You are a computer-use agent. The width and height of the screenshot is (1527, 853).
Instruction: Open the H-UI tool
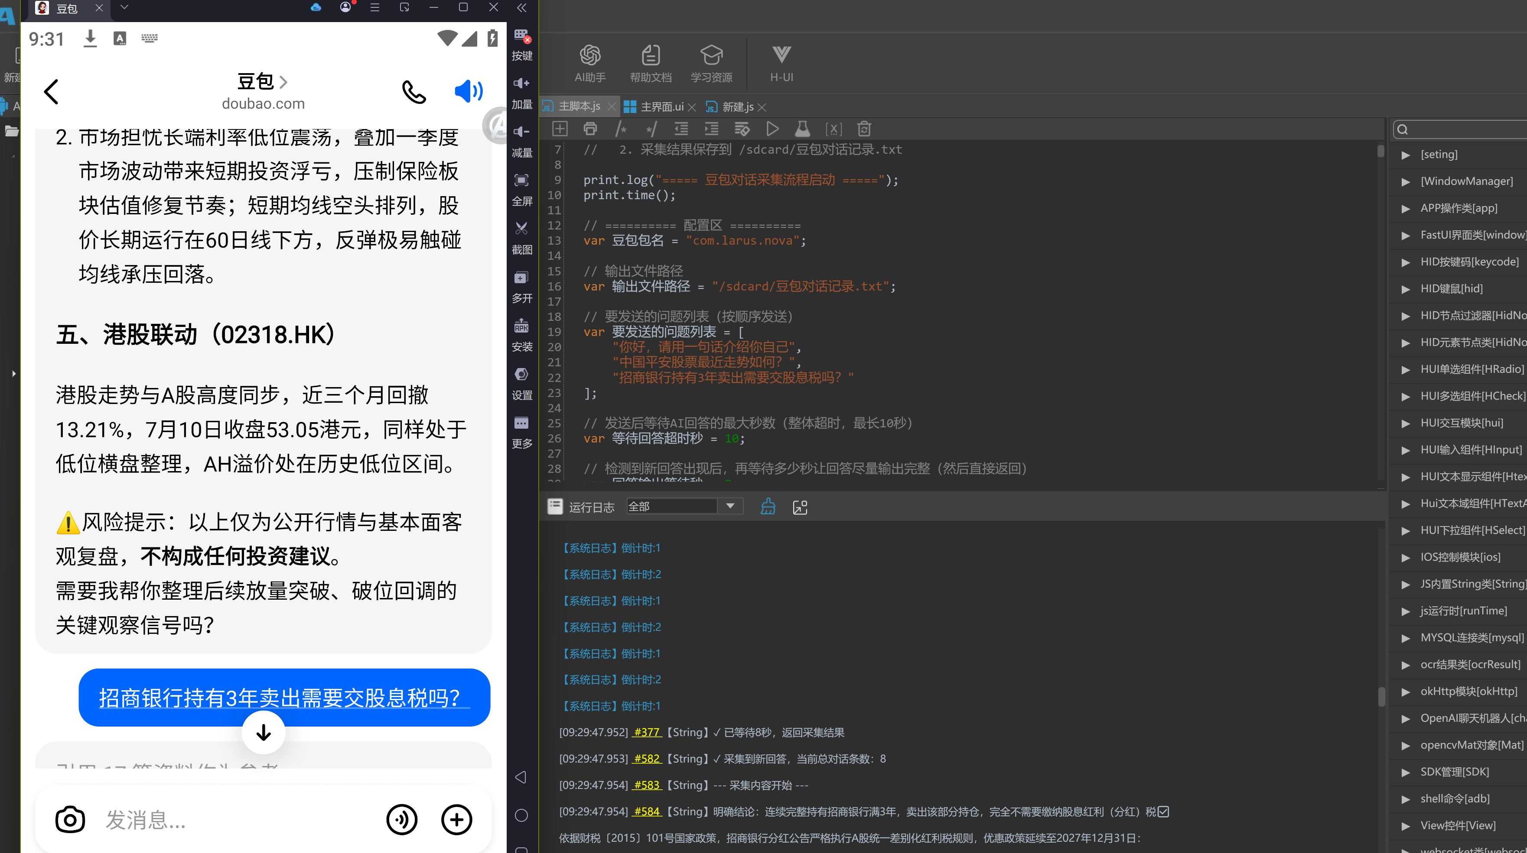pyautogui.click(x=781, y=63)
